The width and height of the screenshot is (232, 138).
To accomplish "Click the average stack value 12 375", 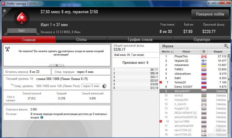I will tap(62, 98).
